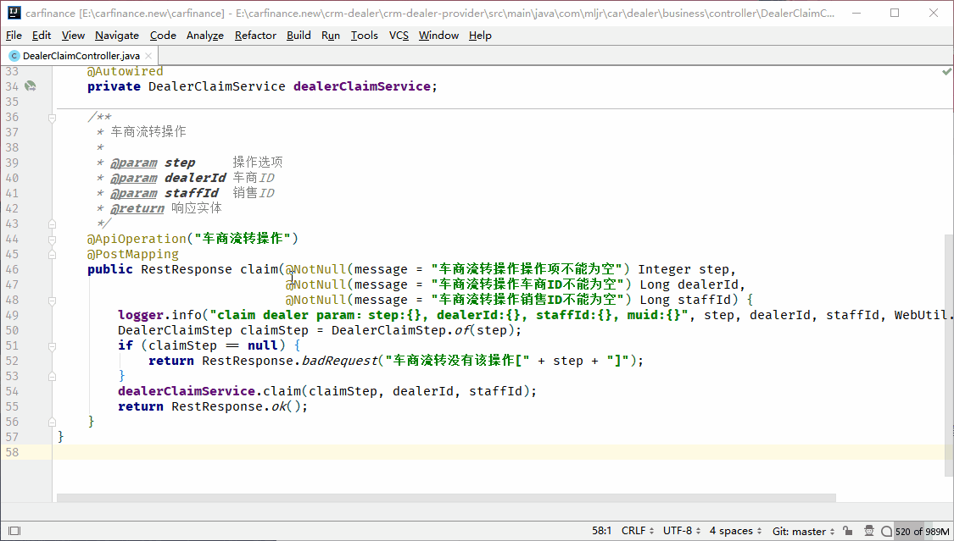Click the Spring bean gutter icon on line 34
The height and width of the screenshot is (541, 954).
(x=31, y=86)
